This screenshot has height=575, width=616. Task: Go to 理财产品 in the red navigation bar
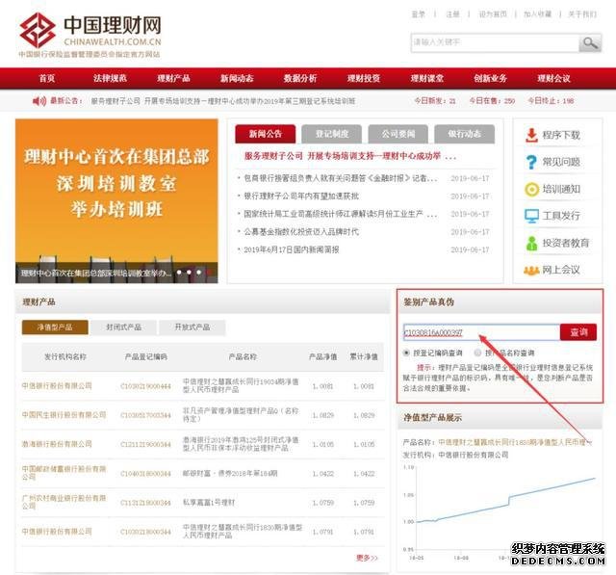(173, 78)
